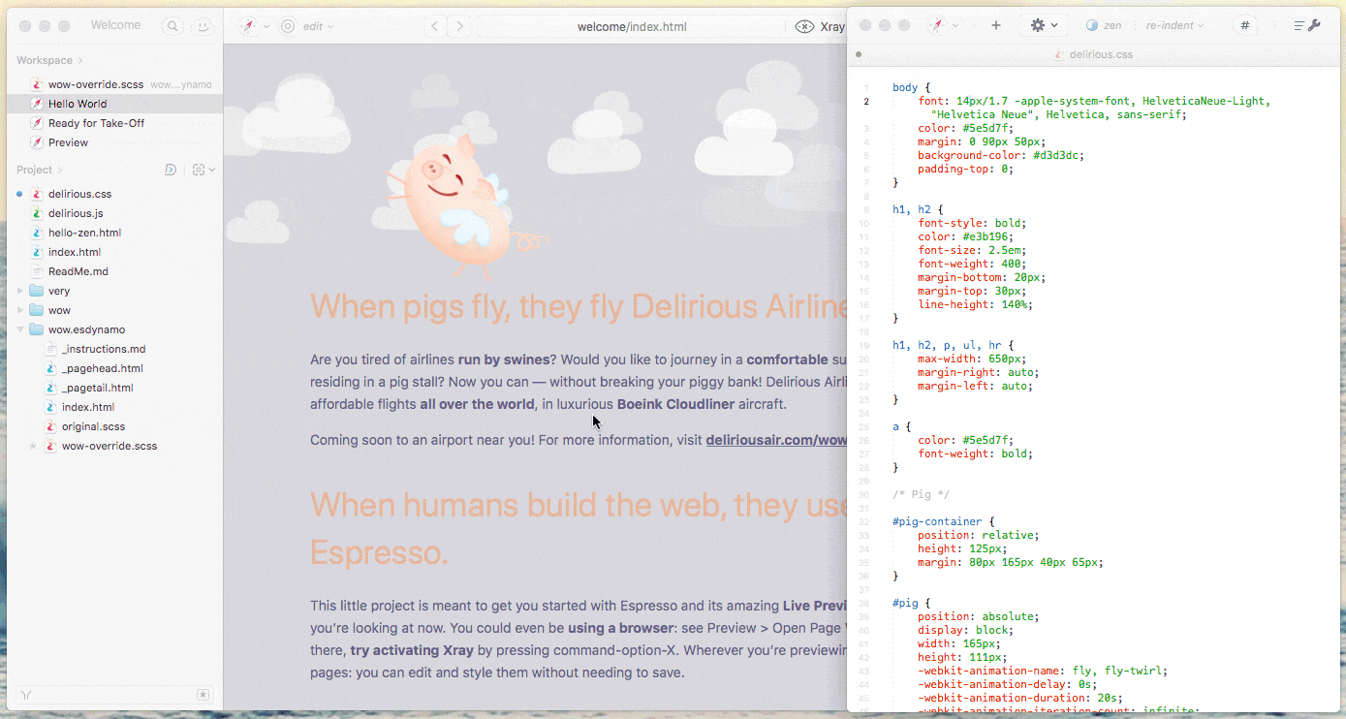
Task: Click the hash symbol button in editor toolbar
Action: pyautogui.click(x=1245, y=25)
